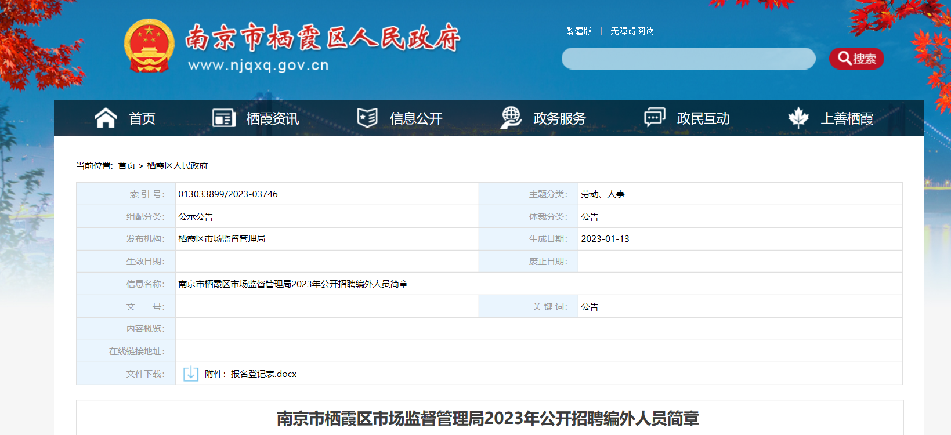Download the 报名登记表.docx attachment
951x435 pixels.
pyautogui.click(x=263, y=374)
